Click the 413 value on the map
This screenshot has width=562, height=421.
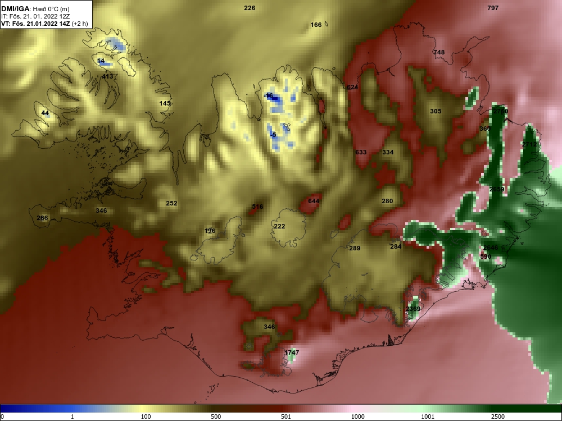tap(107, 76)
